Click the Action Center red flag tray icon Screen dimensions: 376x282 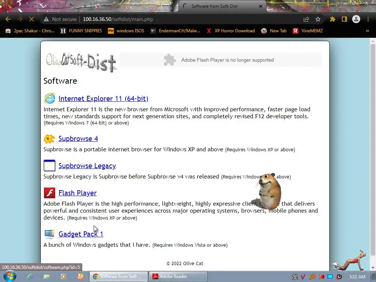click(321, 277)
